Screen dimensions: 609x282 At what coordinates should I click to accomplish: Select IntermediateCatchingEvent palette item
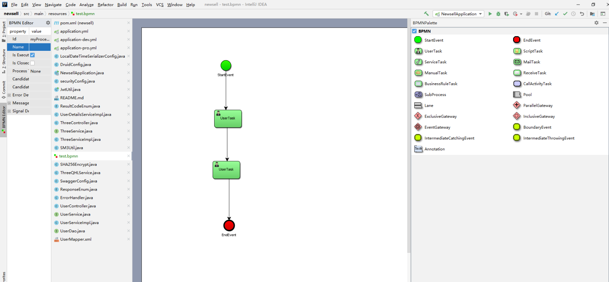pos(444,138)
